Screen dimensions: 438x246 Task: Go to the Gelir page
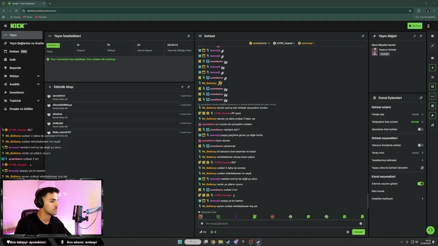coord(22,60)
